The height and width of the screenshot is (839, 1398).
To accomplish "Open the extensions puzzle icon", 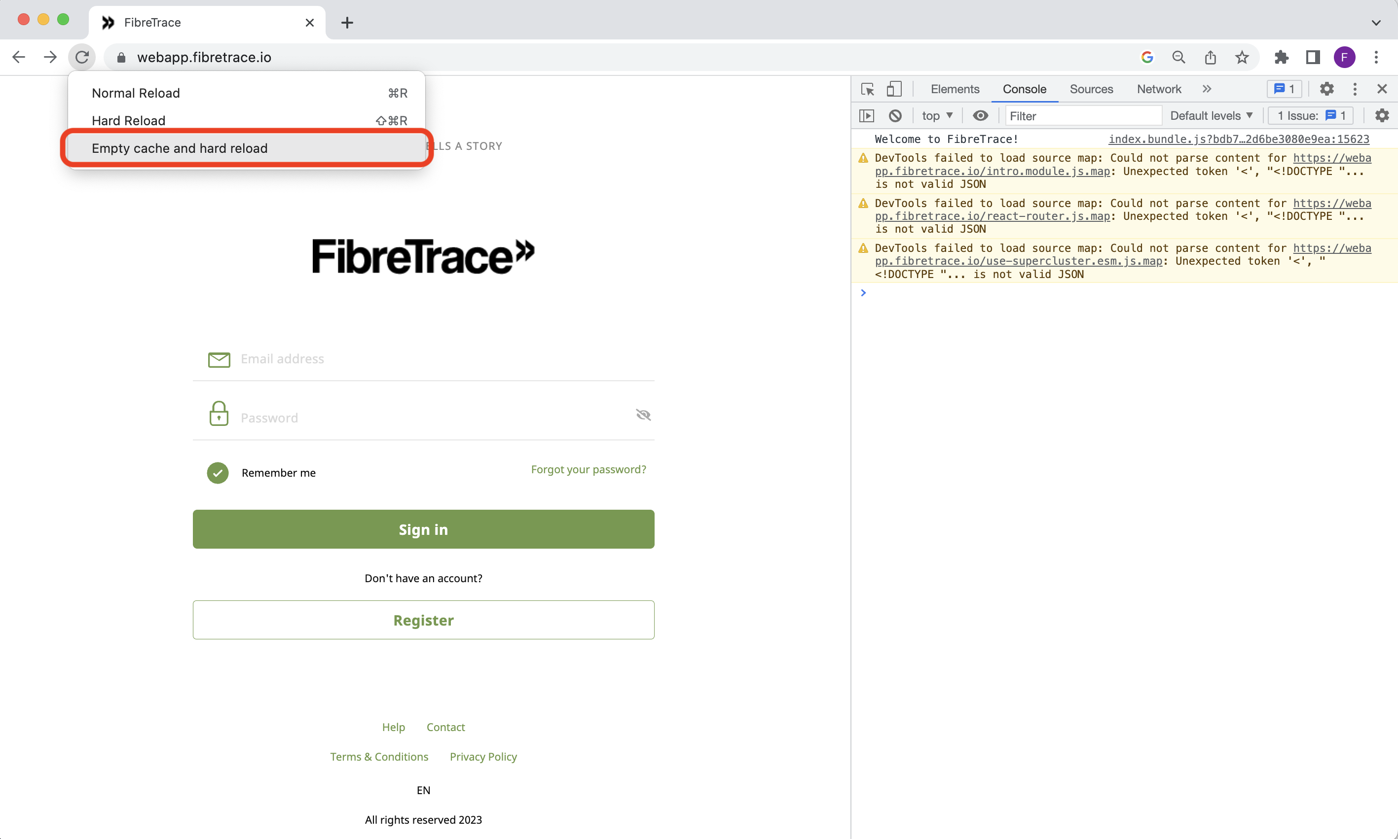I will 1282,57.
